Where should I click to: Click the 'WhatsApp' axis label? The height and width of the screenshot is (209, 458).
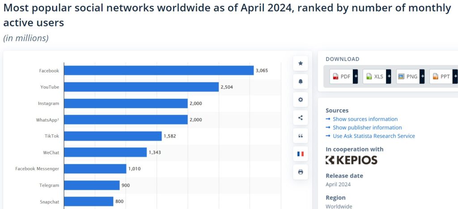coord(47,119)
